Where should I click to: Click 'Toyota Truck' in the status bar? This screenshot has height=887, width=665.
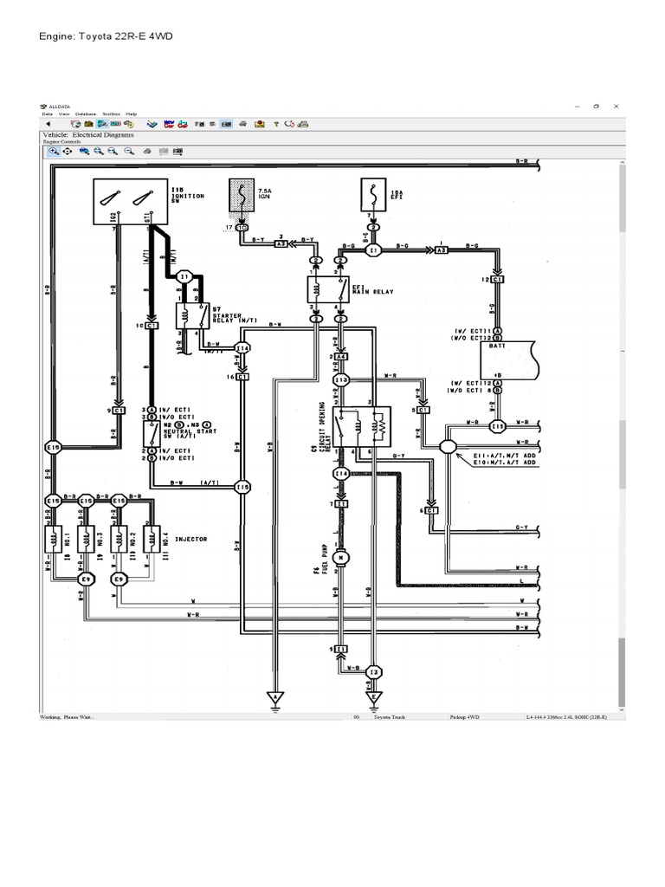point(389,716)
